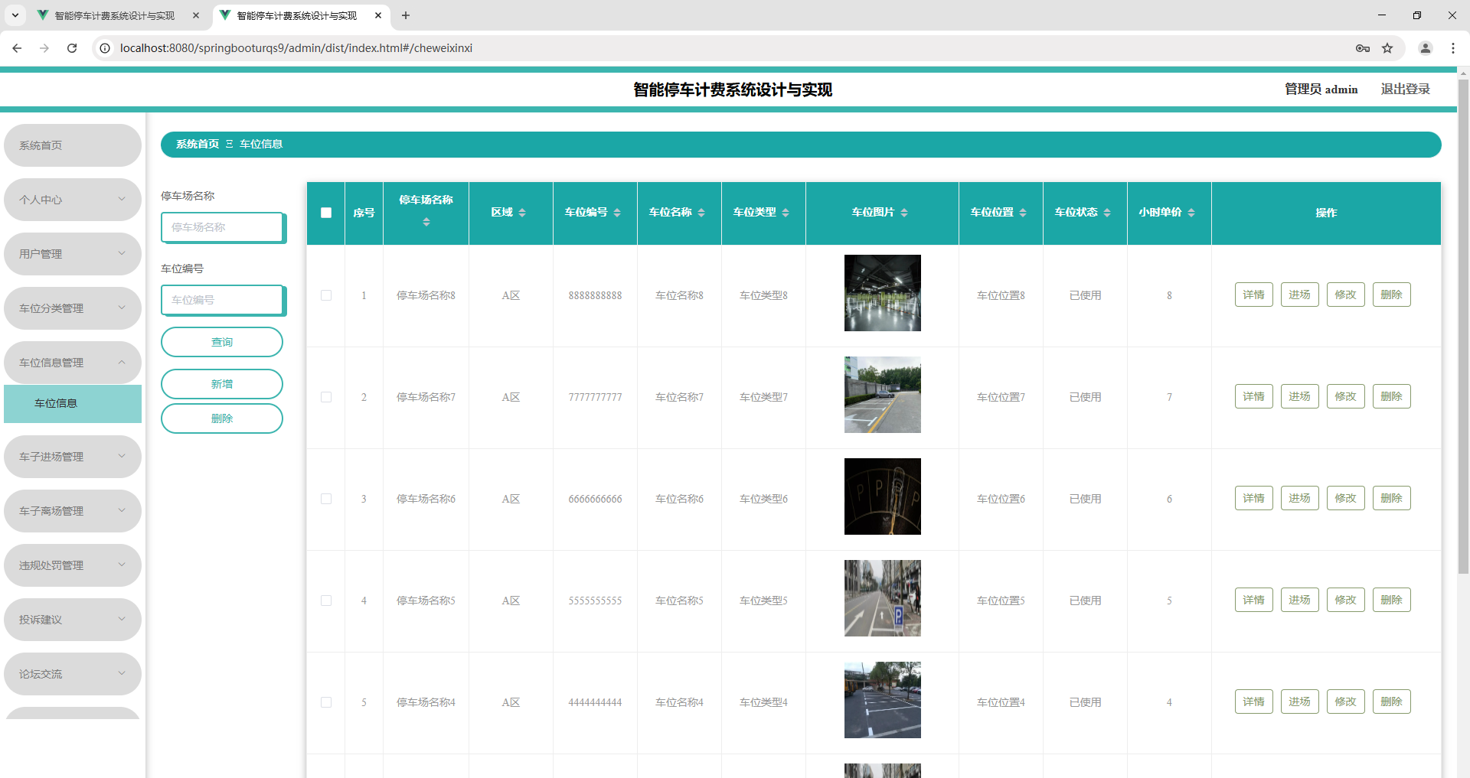
Task: Sort by 车位图片 column arrows
Action: [x=904, y=213]
